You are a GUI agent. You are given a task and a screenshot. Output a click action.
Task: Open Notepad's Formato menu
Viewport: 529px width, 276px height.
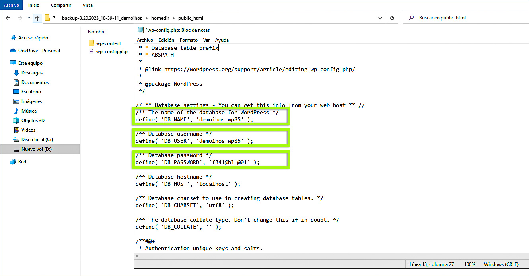(x=189, y=40)
